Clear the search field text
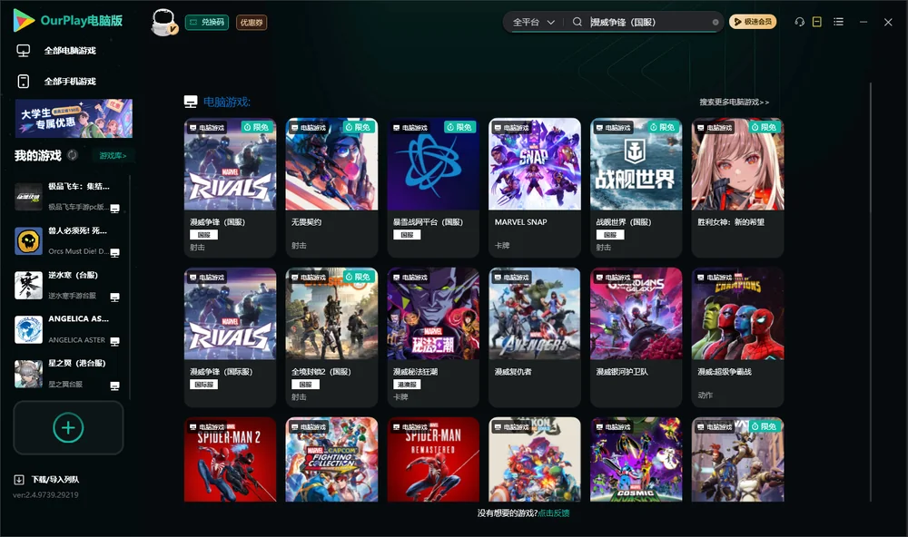 tap(716, 22)
